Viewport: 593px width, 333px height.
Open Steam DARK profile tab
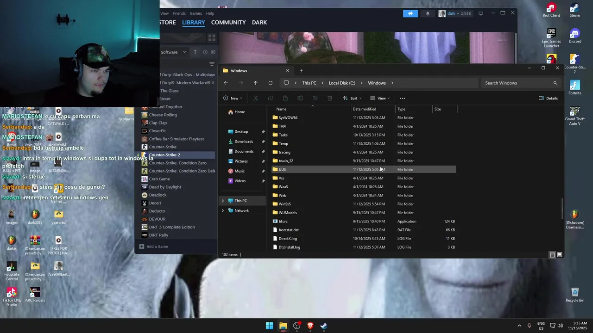(x=259, y=22)
